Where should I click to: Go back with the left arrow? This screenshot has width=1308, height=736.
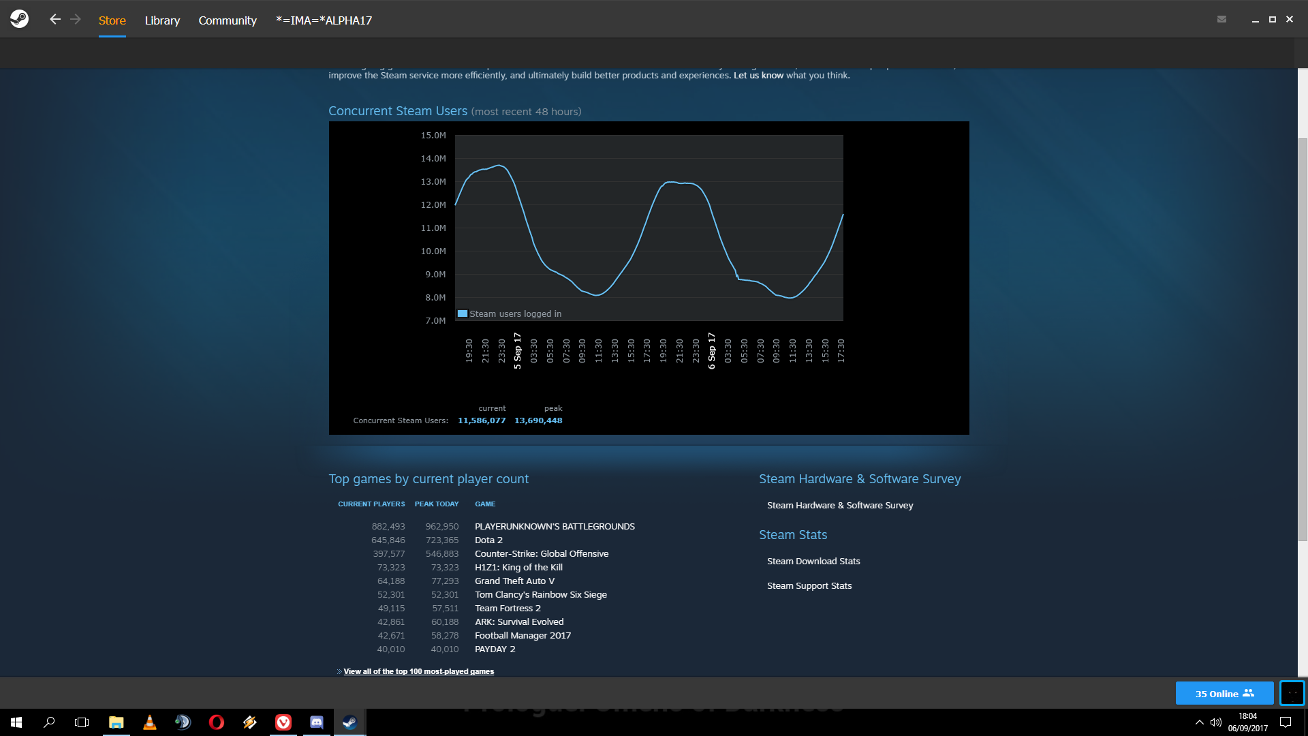[x=55, y=20]
